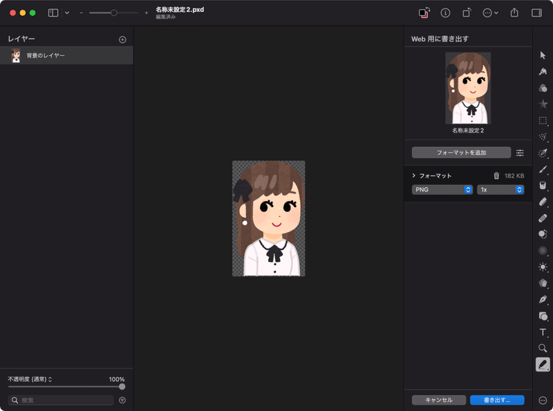Click the layer search field
The width and height of the screenshot is (553, 411).
click(x=61, y=400)
